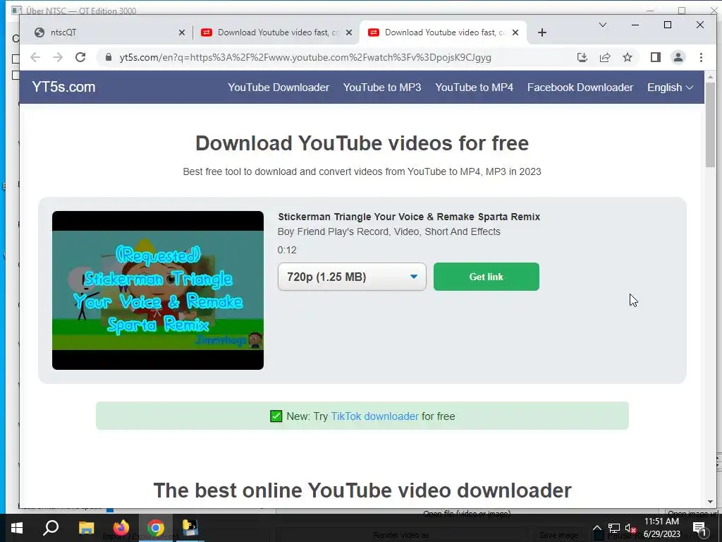
Task: Click the network tray icon
Action: click(614, 528)
